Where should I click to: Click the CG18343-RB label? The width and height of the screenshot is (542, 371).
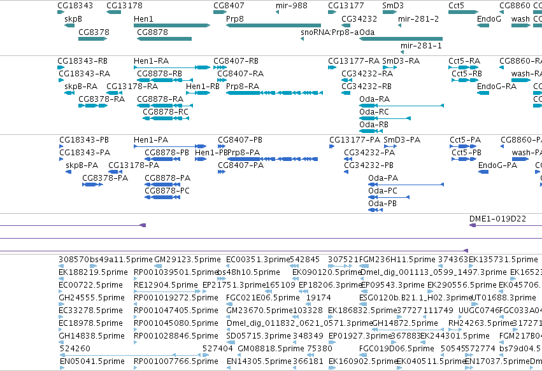tap(83, 61)
